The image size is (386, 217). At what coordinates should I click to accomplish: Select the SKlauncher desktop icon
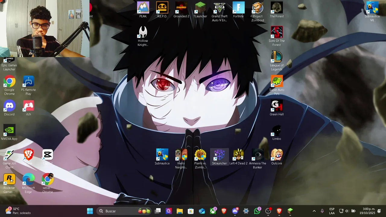pos(219,157)
